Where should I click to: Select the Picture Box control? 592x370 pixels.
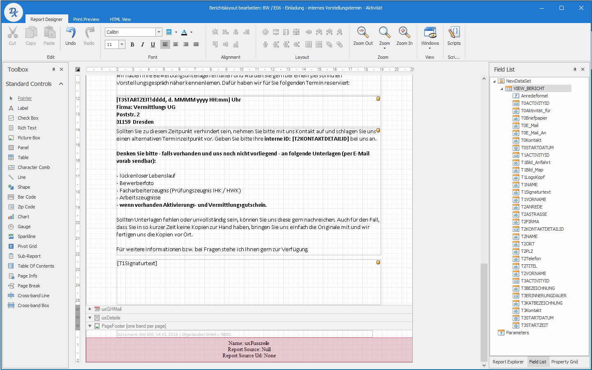tap(29, 138)
